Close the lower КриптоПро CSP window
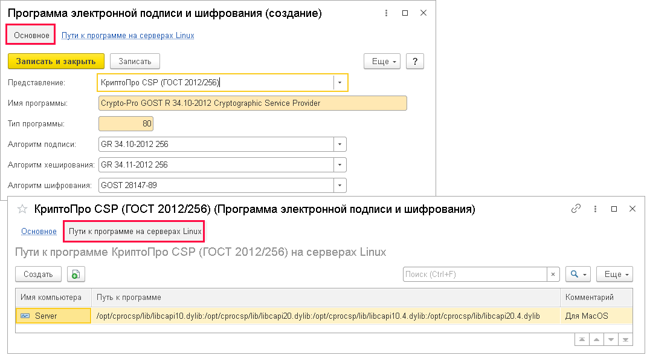Viewport: 647px width, 355px height. [632, 209]
